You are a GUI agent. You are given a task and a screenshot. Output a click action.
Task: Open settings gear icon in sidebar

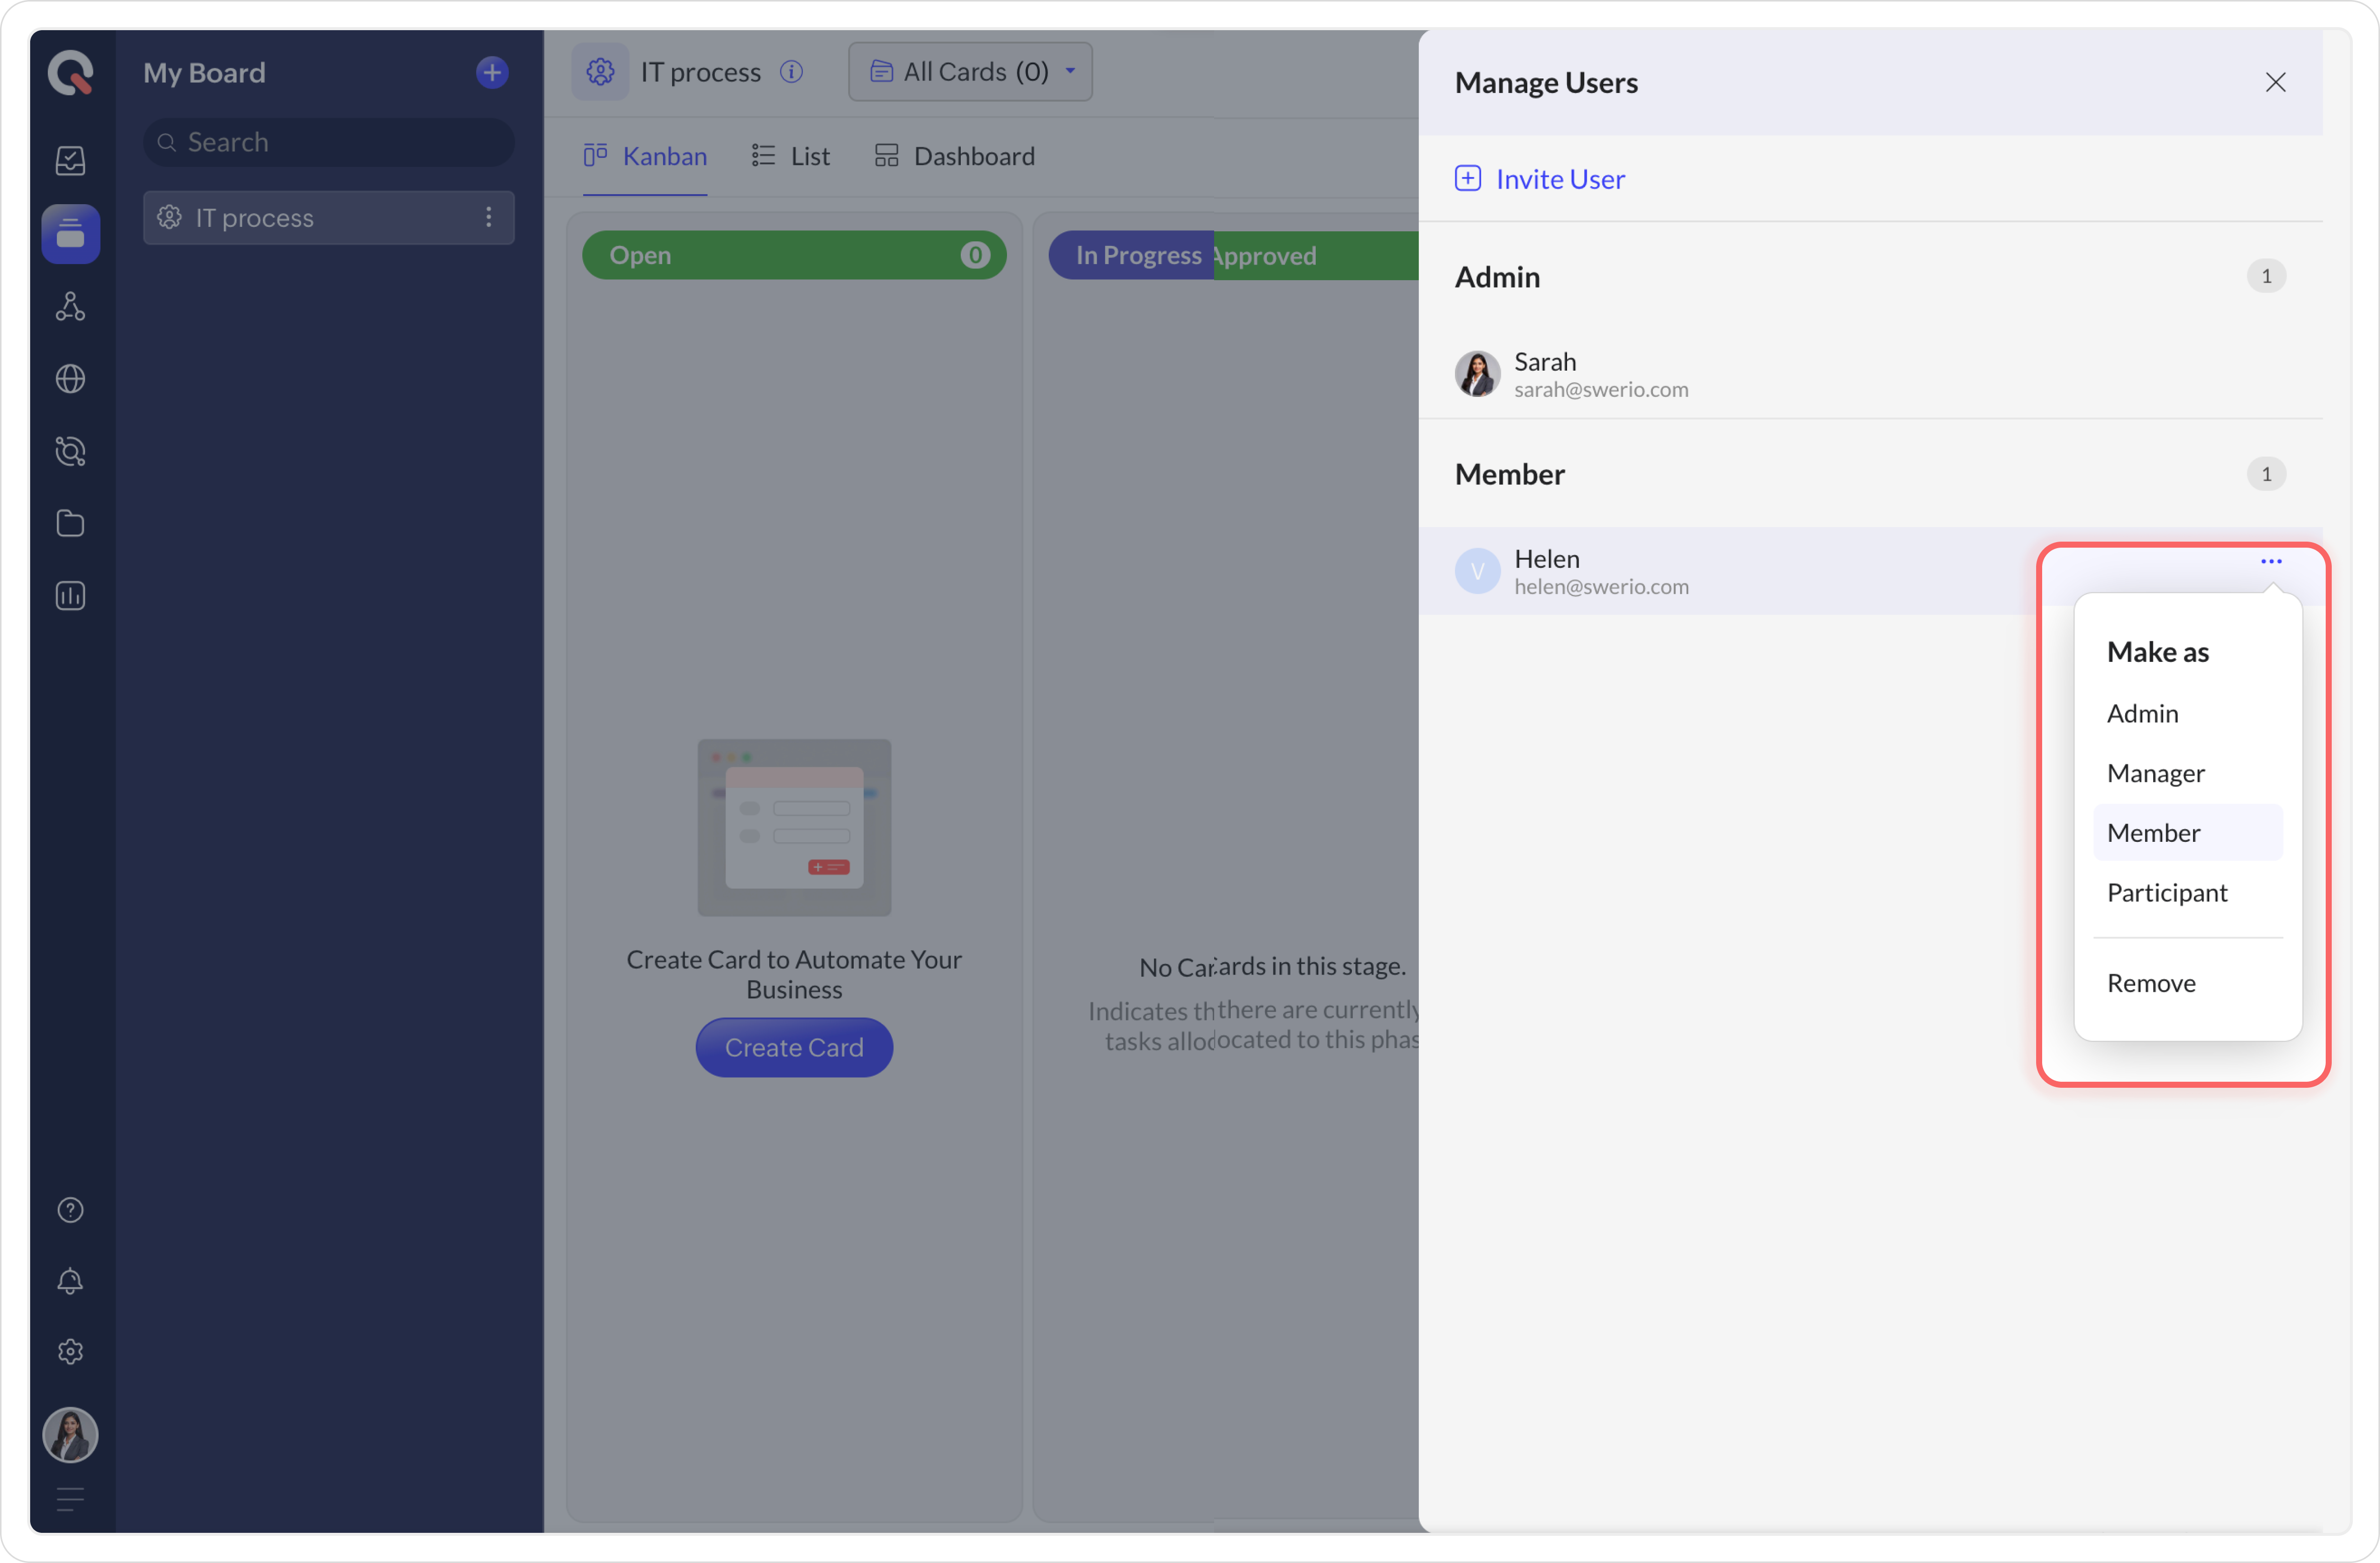tap(70, 1352)
